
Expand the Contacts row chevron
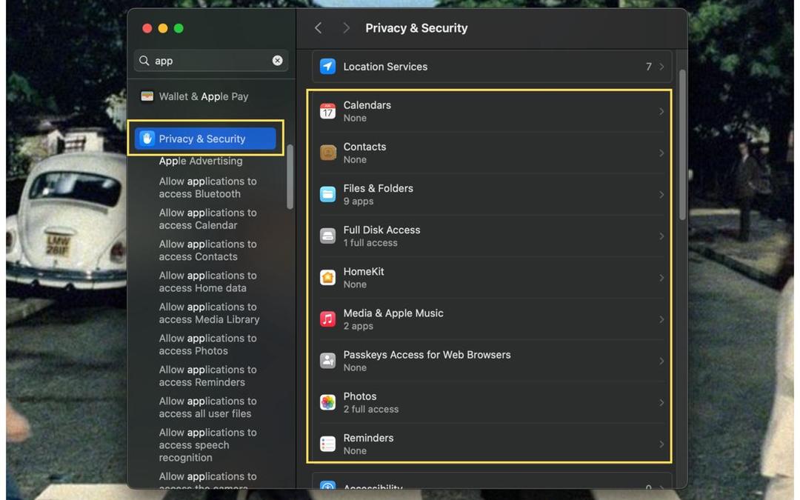click(x=661, y=153)
